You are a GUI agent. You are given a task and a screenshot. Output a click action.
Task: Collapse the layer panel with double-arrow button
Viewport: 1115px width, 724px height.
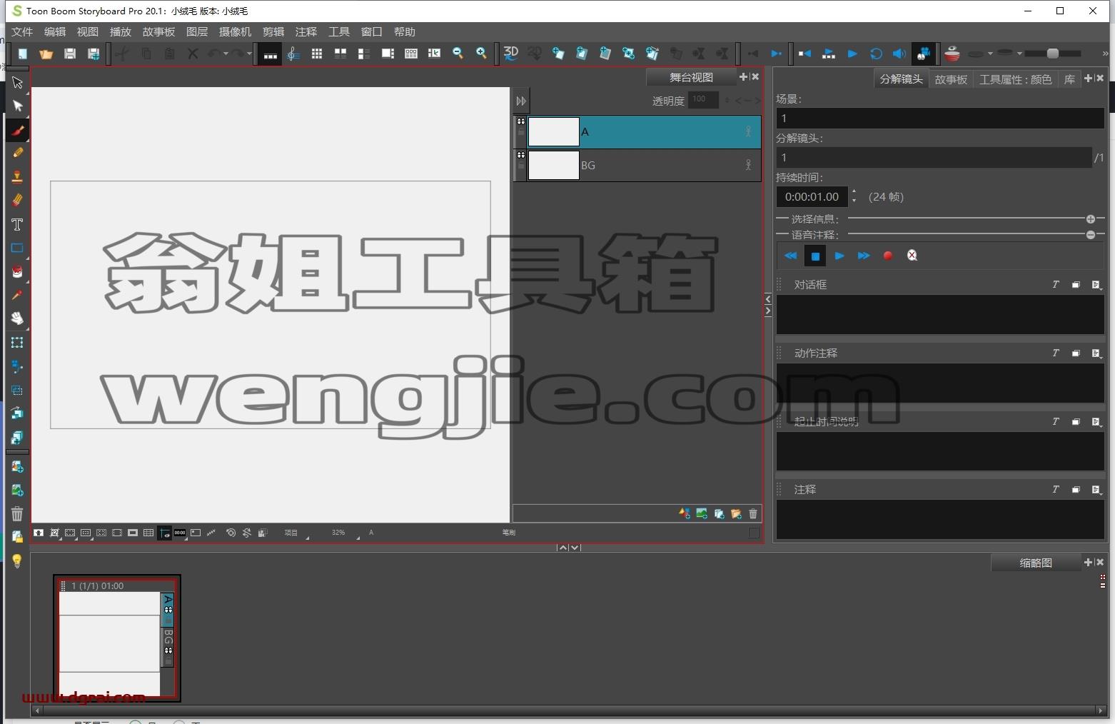pos(521,101)
